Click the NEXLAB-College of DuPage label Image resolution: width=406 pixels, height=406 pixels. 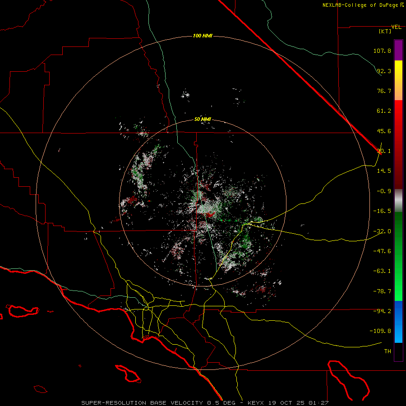point(363,5)
